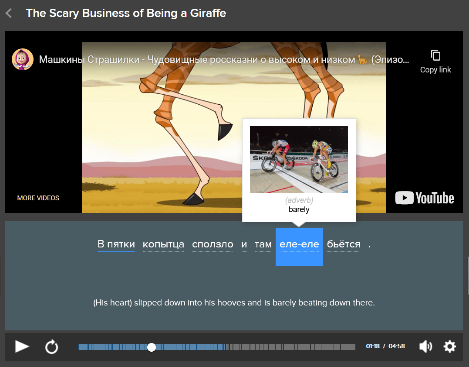The height and width of the screenshot is (367, 469).
Task: Select the word «копытца» in subtitle
Action: (163, 244)
